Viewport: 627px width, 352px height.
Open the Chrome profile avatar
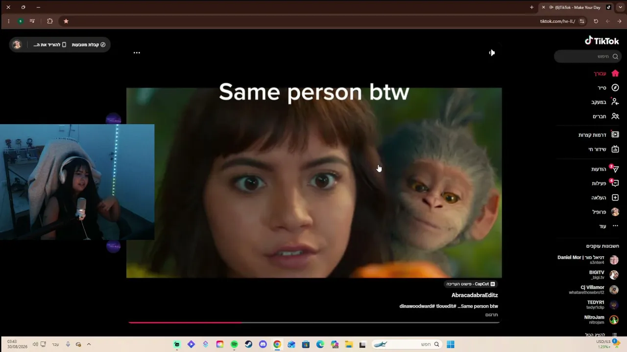20,21
